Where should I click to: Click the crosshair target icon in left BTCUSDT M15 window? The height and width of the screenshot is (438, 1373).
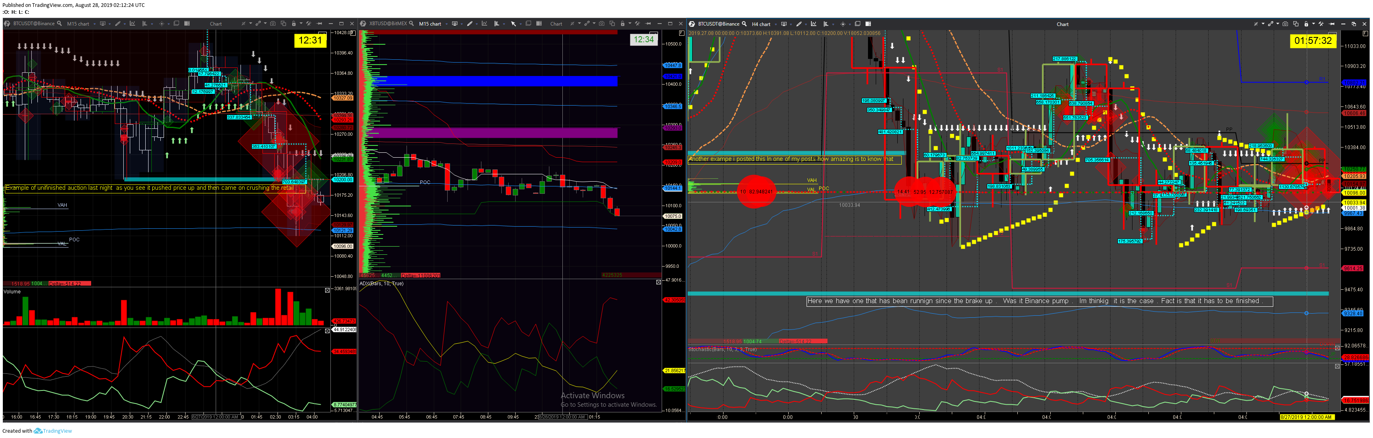[162, 24]
